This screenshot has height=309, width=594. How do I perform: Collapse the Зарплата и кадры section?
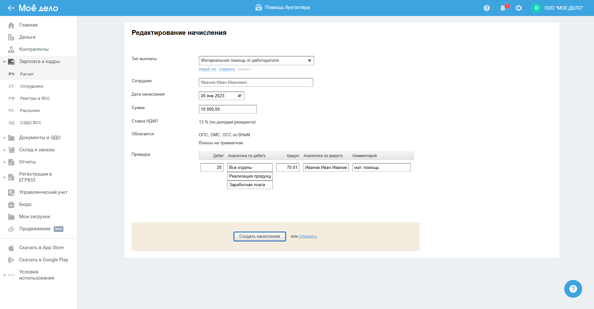coord(4,61)
